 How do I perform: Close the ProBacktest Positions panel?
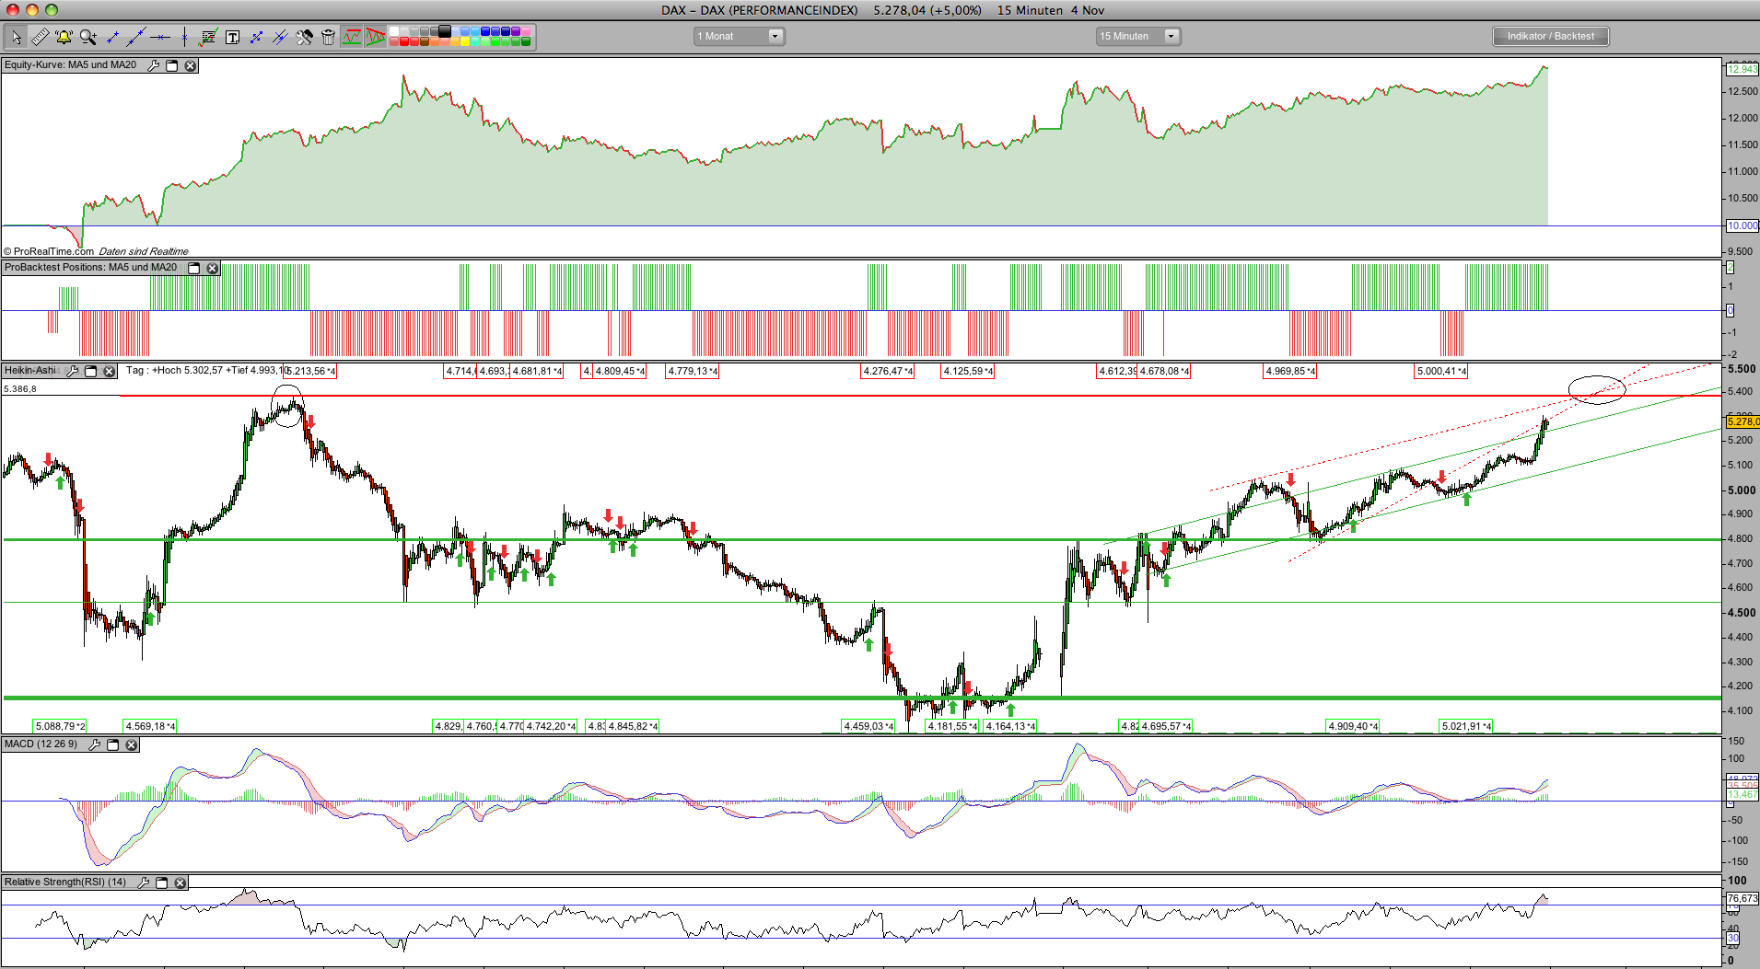213,268
